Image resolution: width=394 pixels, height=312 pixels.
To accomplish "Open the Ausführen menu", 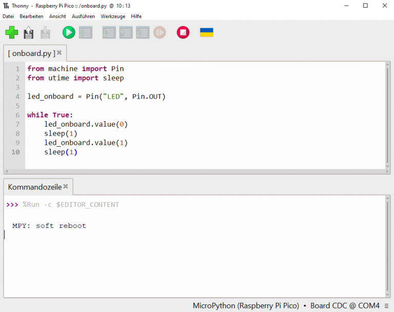I will (x=83, y=16).
